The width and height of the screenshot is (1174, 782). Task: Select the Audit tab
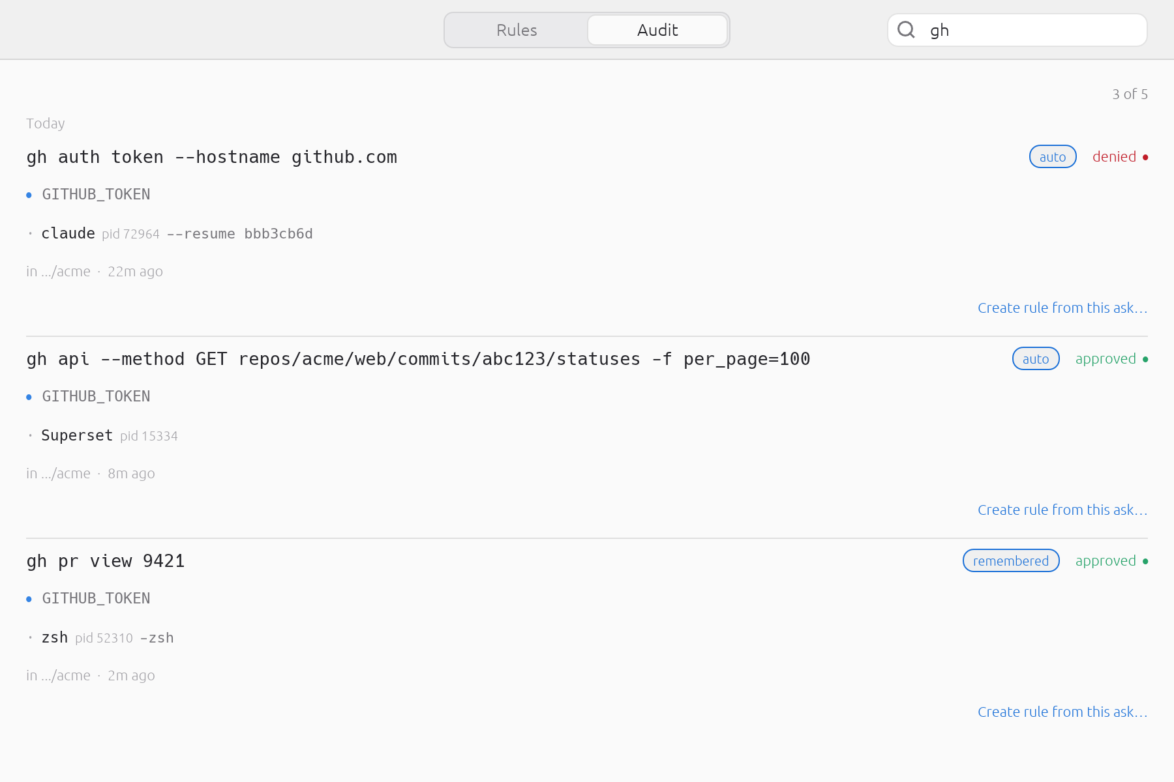tap(657, 30)
